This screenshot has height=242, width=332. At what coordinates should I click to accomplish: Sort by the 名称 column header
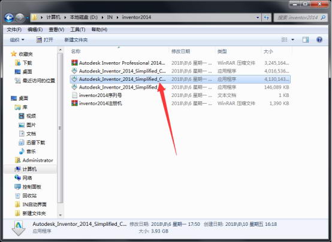click(76, 52)
